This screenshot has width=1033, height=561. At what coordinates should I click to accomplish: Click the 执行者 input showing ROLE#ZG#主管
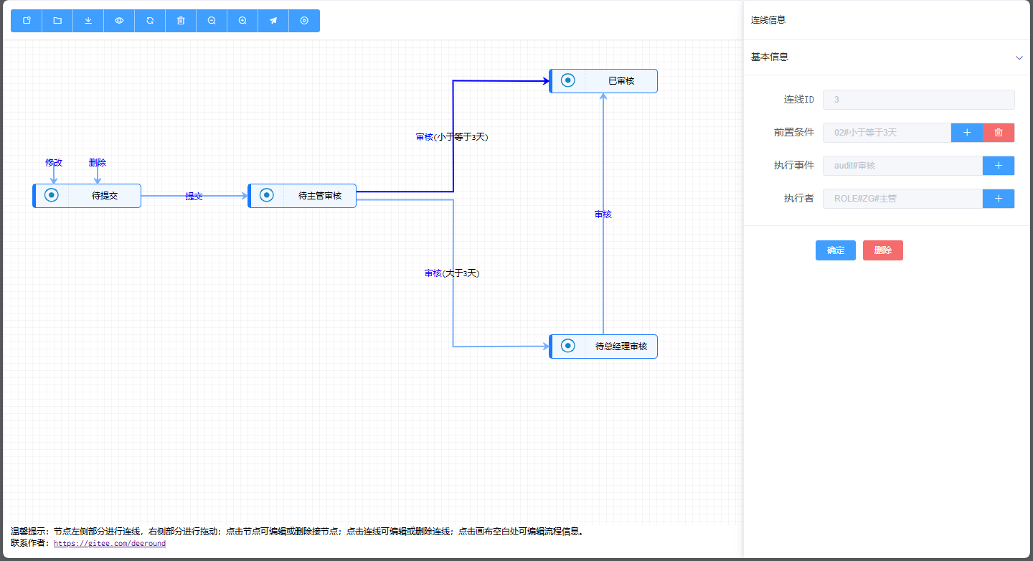903,199
